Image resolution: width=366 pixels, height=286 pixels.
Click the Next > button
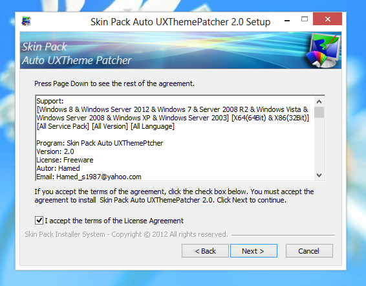tap(253, 251)
